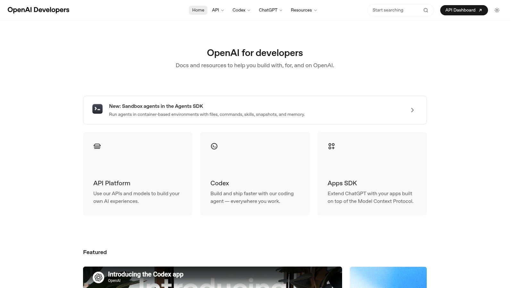This screenshot has width=513, height=288.
Task: Expand the Codex navigation dropdown
Action: [241, 10]
